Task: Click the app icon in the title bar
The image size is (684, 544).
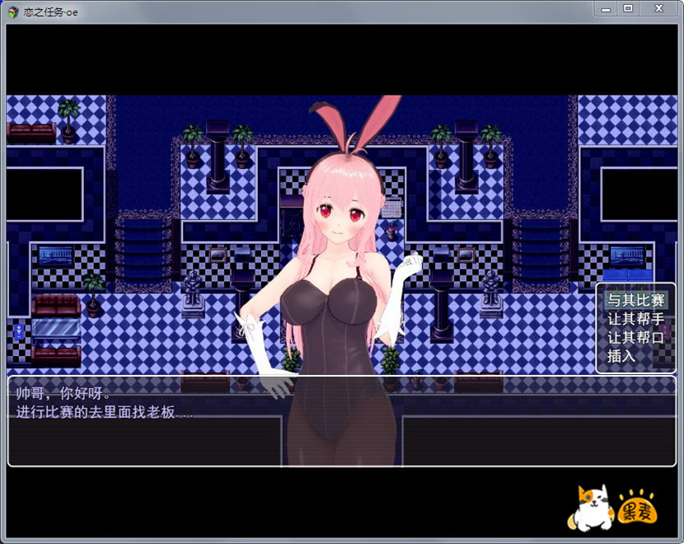Action: (12, 12)
